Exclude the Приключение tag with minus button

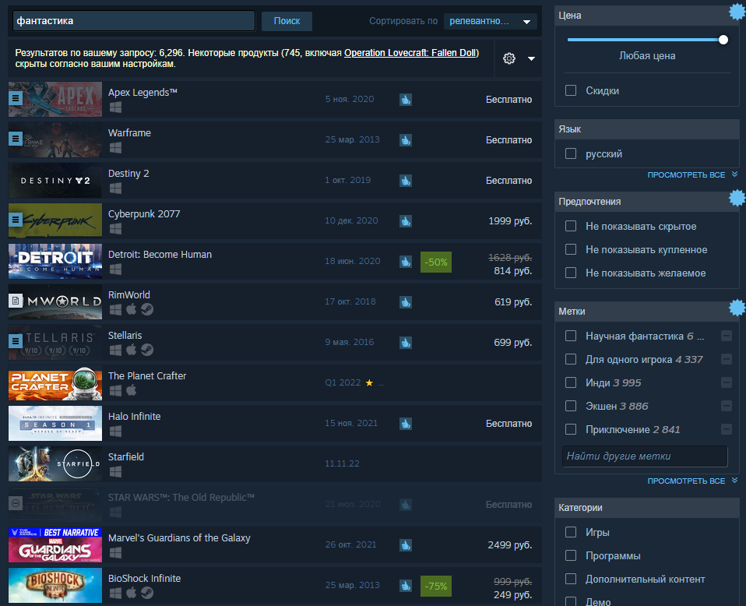(727, 429)
